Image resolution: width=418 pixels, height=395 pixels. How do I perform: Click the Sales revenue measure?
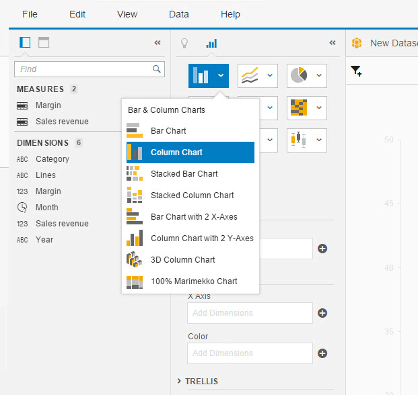point(61,122)
